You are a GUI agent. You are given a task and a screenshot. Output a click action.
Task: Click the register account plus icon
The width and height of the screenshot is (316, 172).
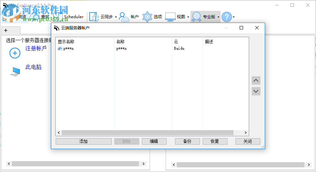point(15,53)
